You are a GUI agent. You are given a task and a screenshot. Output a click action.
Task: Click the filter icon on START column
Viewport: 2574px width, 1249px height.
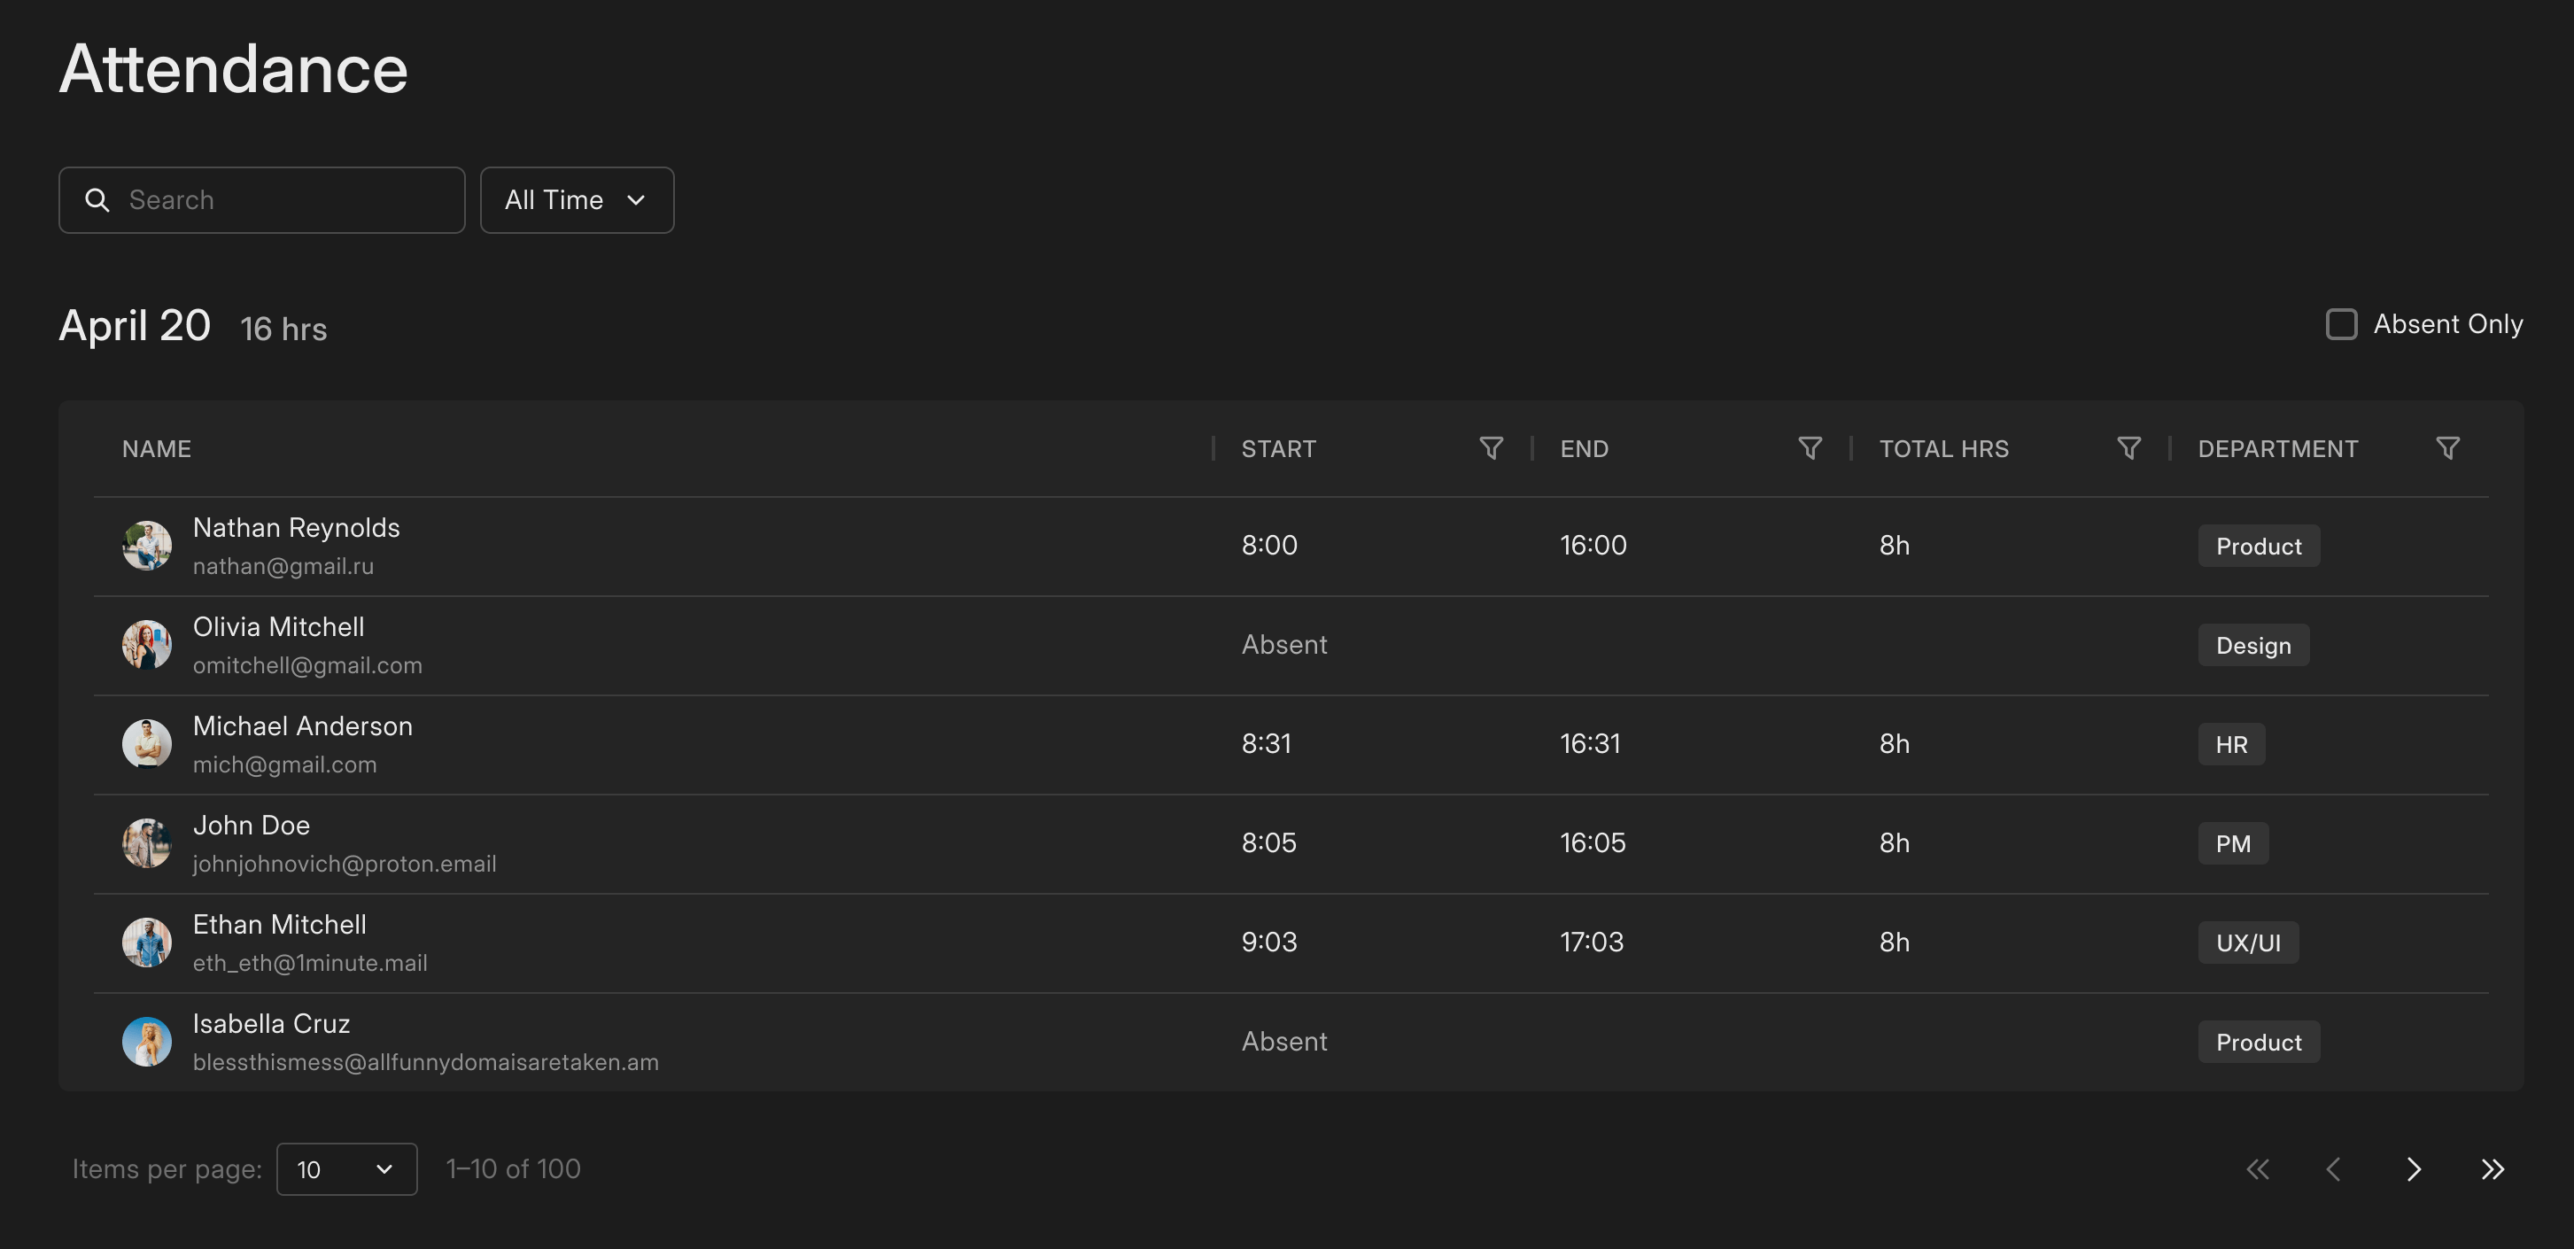click(x=1490, y=448)
